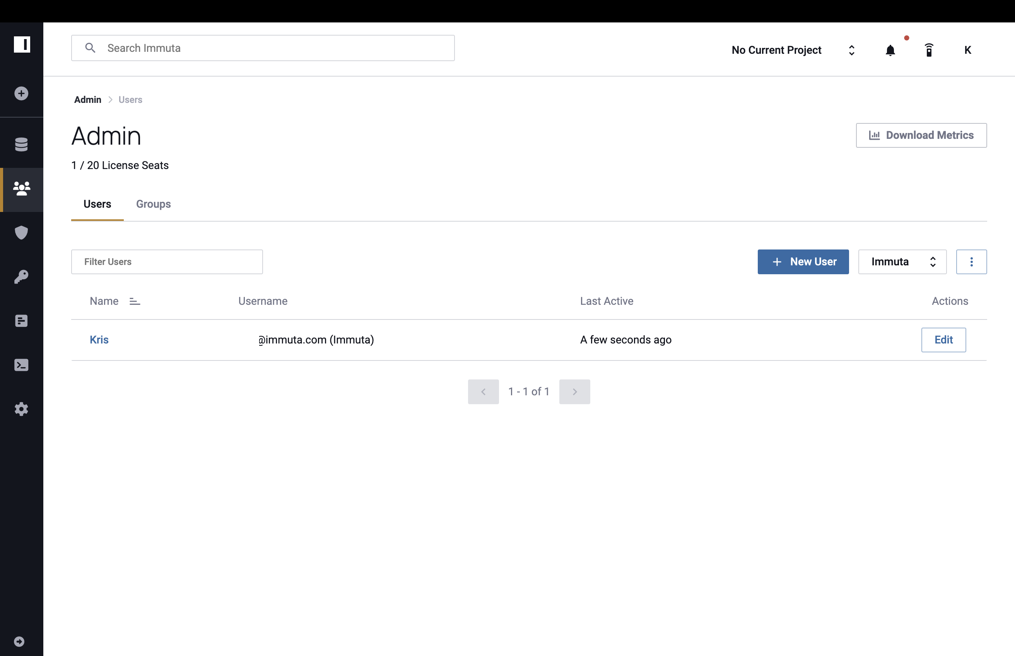The image size is (1015, 656).
Task: Click the New User button
Action: click(x=803, y=261)
